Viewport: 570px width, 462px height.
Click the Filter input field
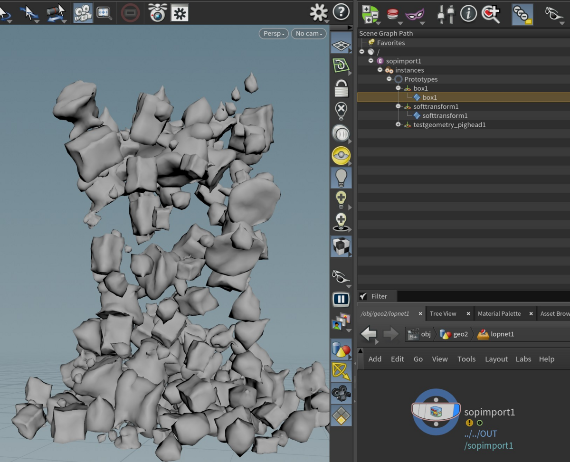pos(483,296)
